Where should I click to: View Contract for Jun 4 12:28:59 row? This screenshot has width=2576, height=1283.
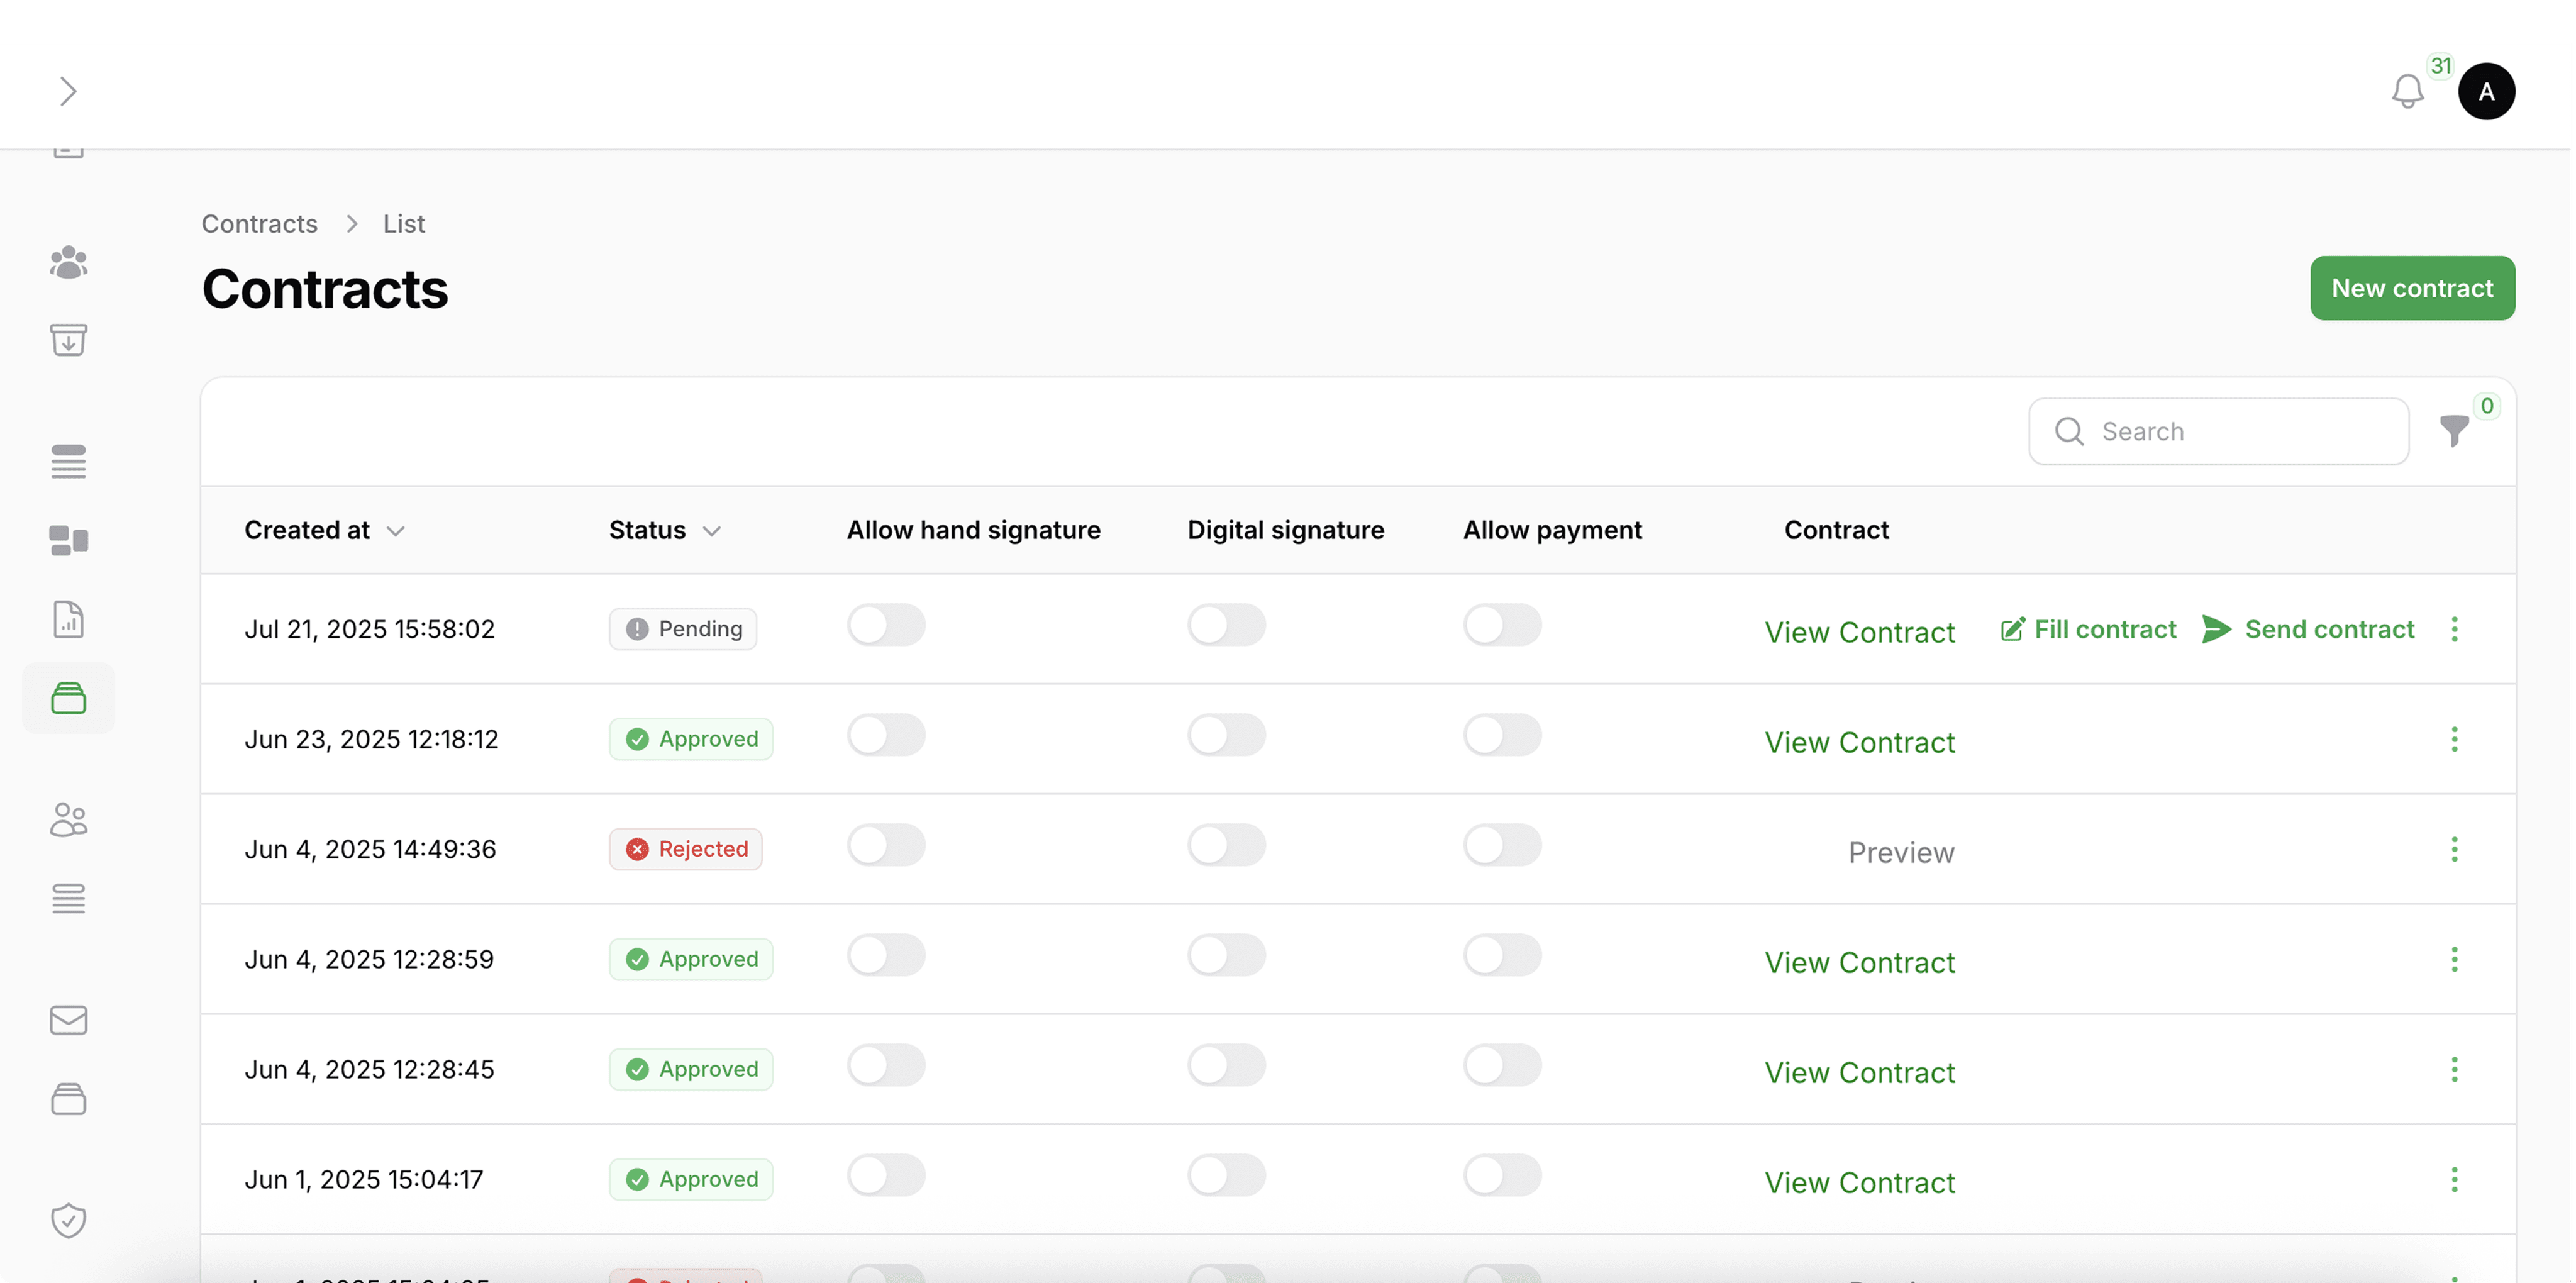pos(1859,962)
